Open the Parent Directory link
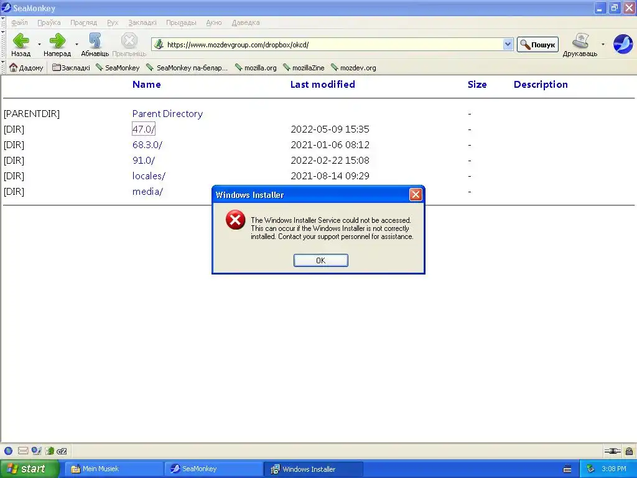Image resolution: width=637 pixels, height=478 pixels. coord(167,114)
